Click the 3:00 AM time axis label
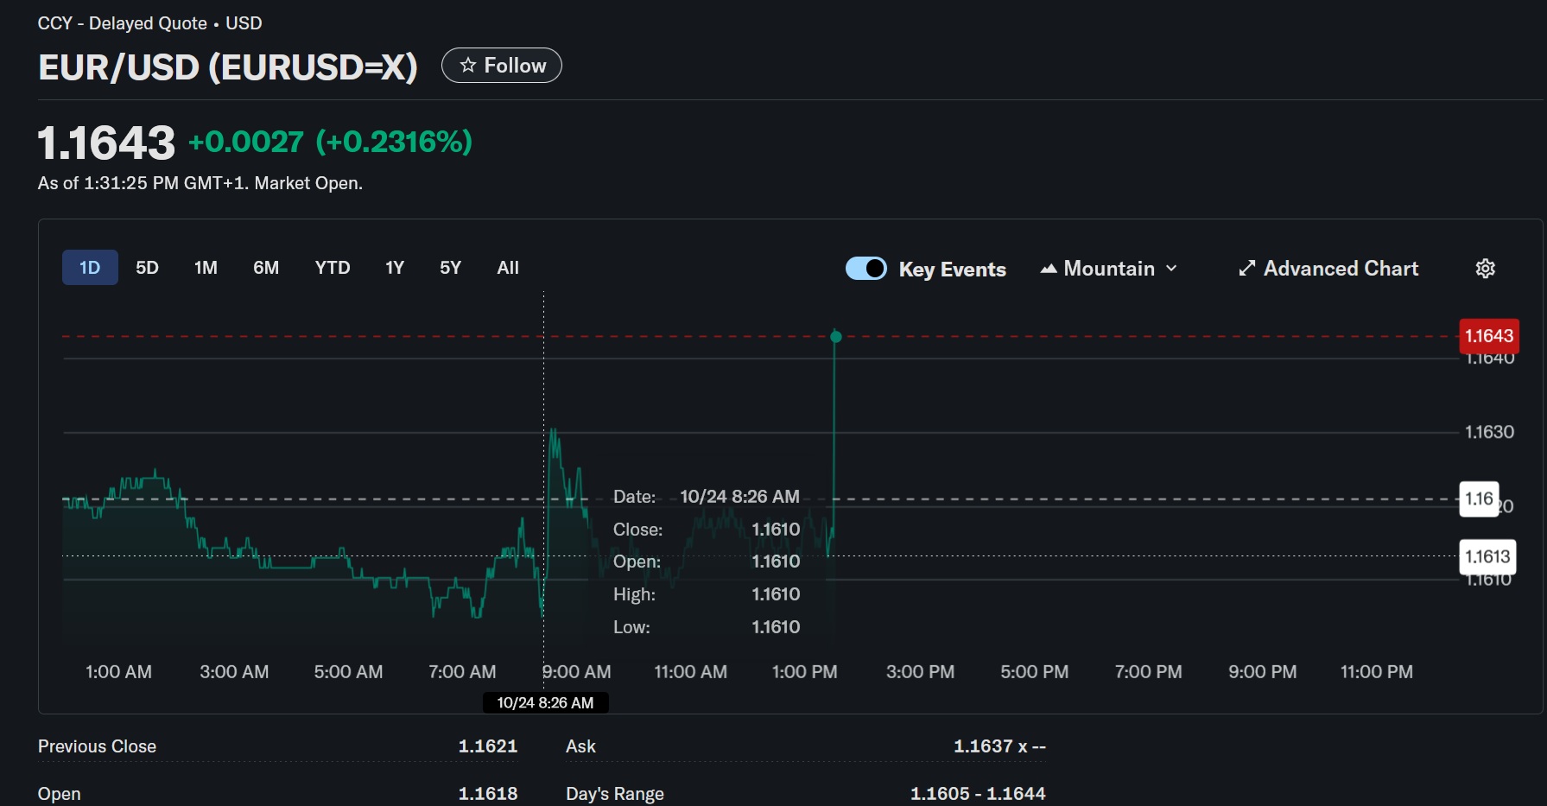The image size is (1547, 806). (x=234, y=672)
